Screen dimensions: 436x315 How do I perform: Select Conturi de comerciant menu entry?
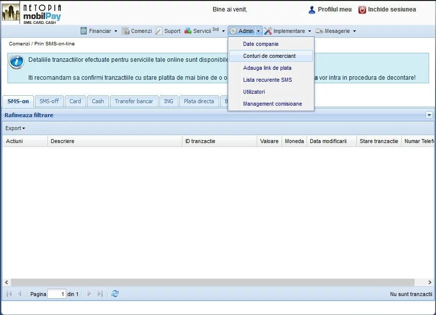[269, 56]
